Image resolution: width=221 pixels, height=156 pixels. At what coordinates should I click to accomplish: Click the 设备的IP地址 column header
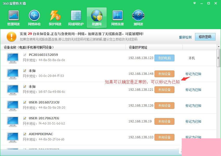(154, 47)
